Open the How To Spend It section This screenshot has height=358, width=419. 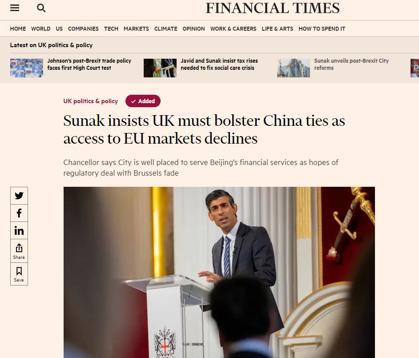pyautogui.click(x=322, y=28)
